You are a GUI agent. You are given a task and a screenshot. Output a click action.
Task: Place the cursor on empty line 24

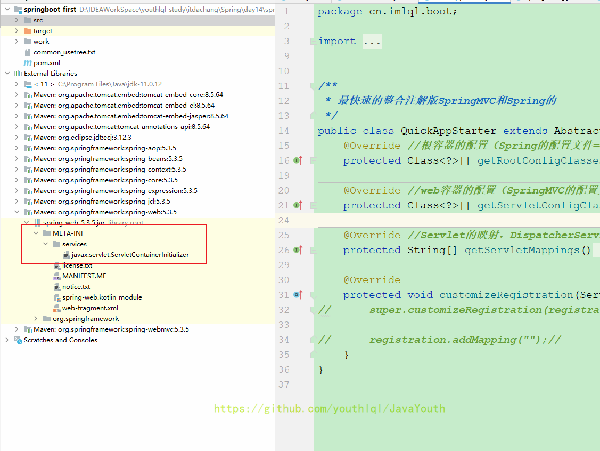pyautogui.click(x=426, y=220)
